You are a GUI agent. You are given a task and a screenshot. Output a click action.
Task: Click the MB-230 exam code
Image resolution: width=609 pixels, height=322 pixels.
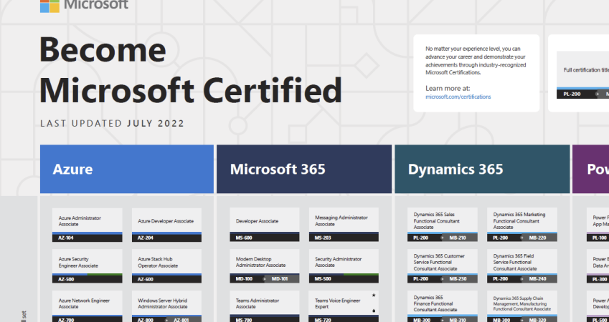(458, 279)
